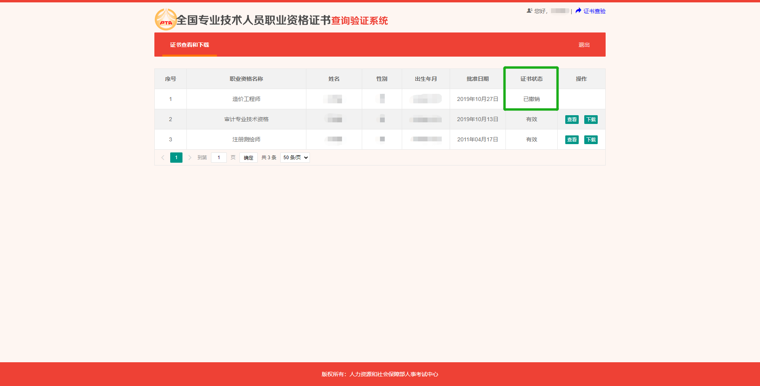This screenshot has height=386, width=760.
Task: Select the 造价工程师 row marked 已撤销
Action: tap(246, 99)
